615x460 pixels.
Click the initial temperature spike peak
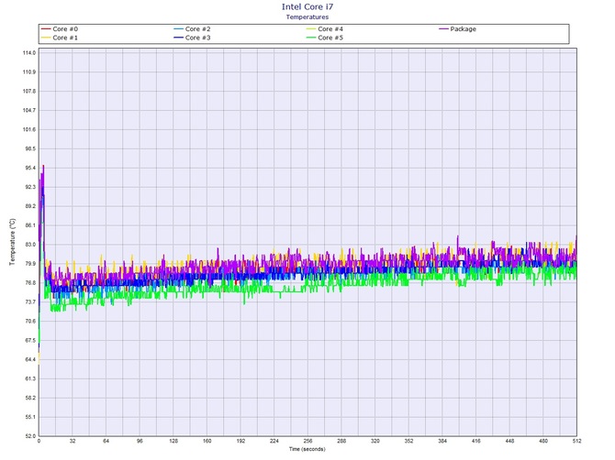[43, 166]
